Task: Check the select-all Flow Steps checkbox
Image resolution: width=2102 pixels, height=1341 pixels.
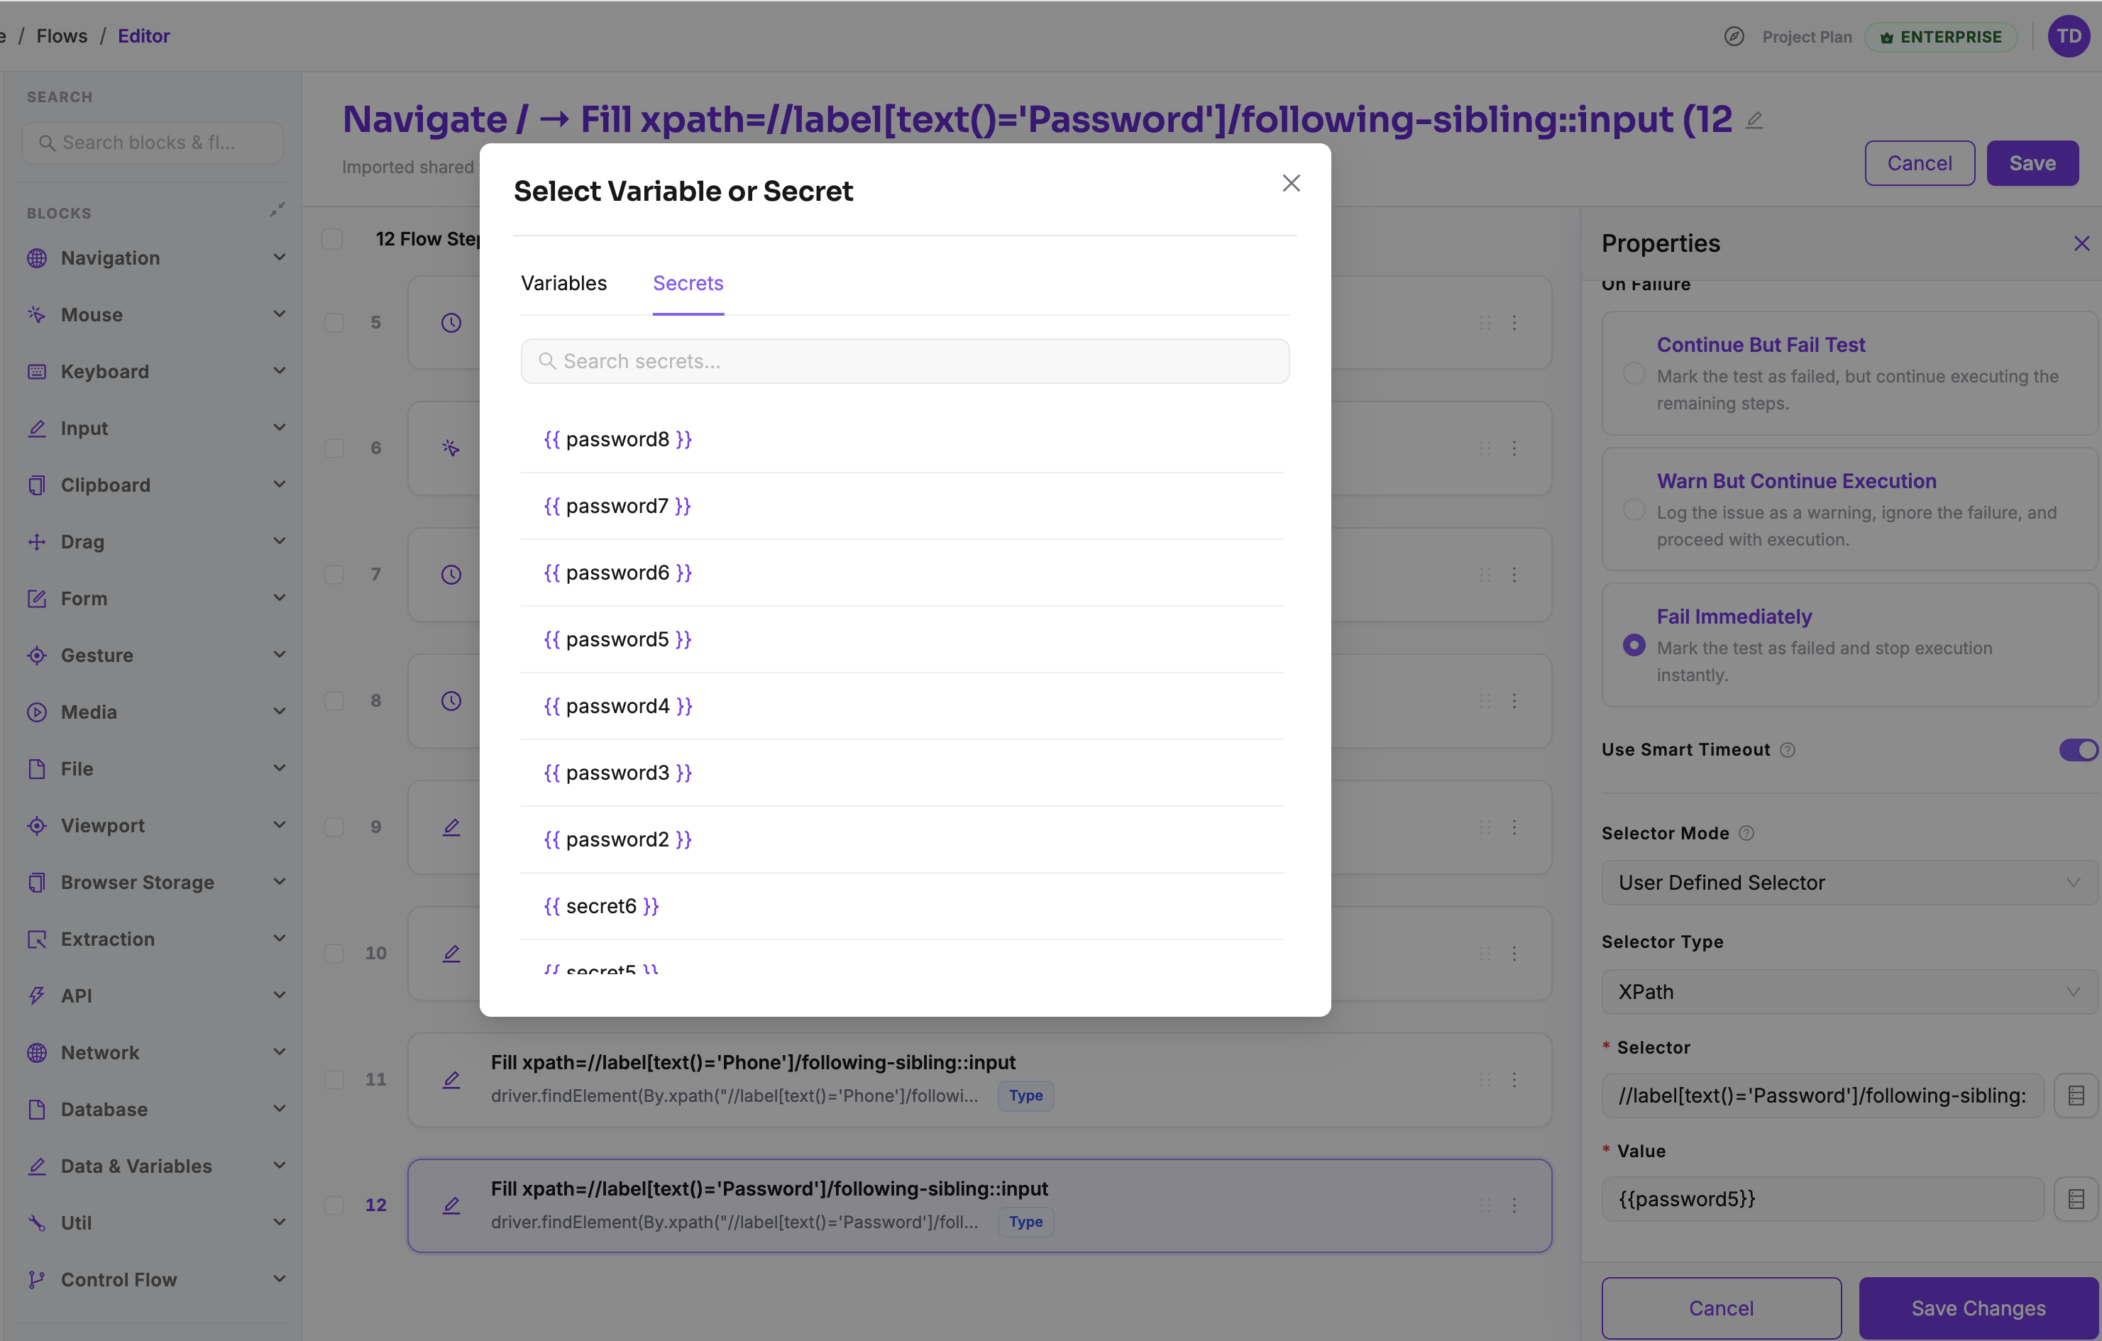Action: tap(333, 239)
